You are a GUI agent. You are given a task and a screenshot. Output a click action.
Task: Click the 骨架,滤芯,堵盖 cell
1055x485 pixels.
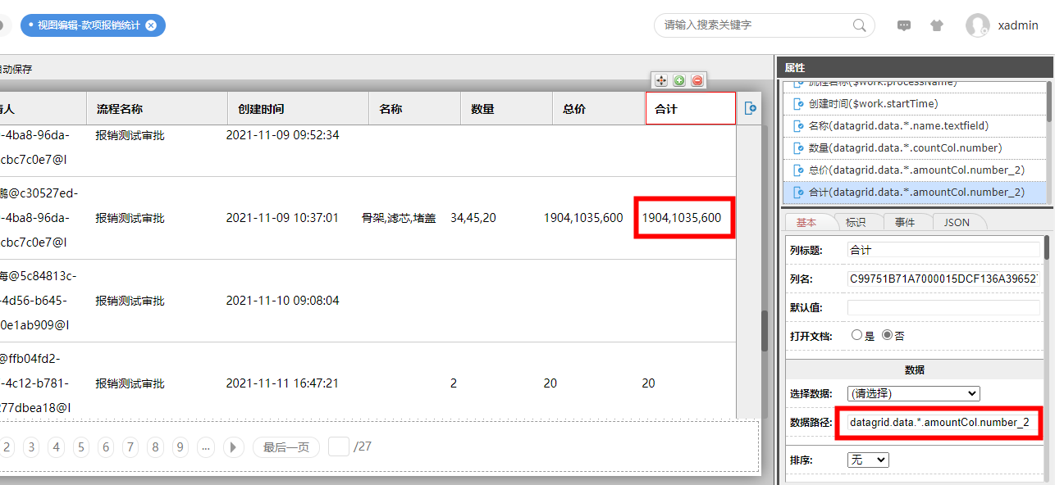[399, 218]
